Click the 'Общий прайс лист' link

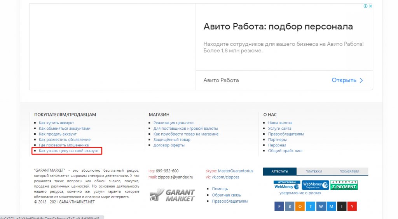pyautogui.click(x=285, y=151)
